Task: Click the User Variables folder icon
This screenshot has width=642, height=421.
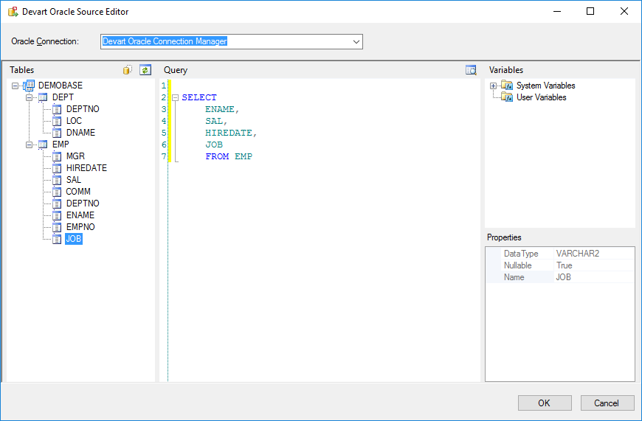Action: click(507, 97)
